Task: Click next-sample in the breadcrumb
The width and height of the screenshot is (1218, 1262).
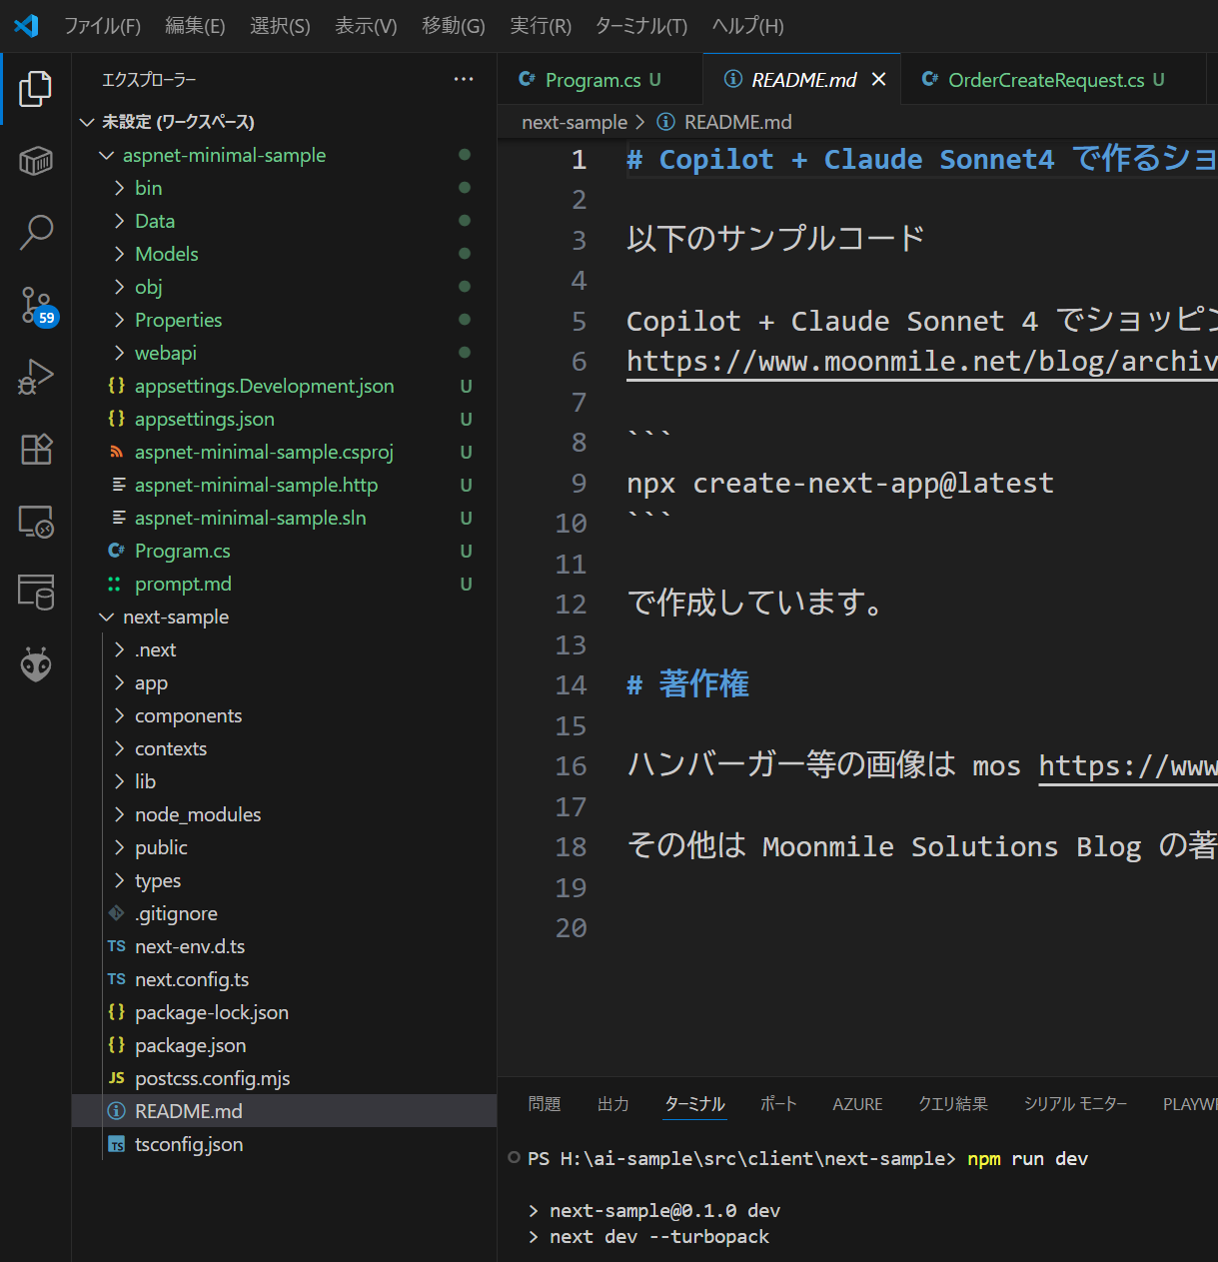Action: click(x=574, y=122)
